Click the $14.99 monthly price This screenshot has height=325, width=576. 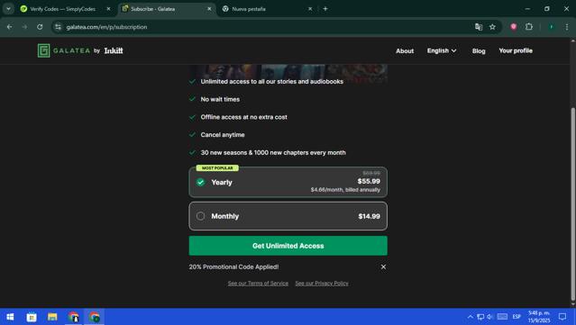[370, 216]
